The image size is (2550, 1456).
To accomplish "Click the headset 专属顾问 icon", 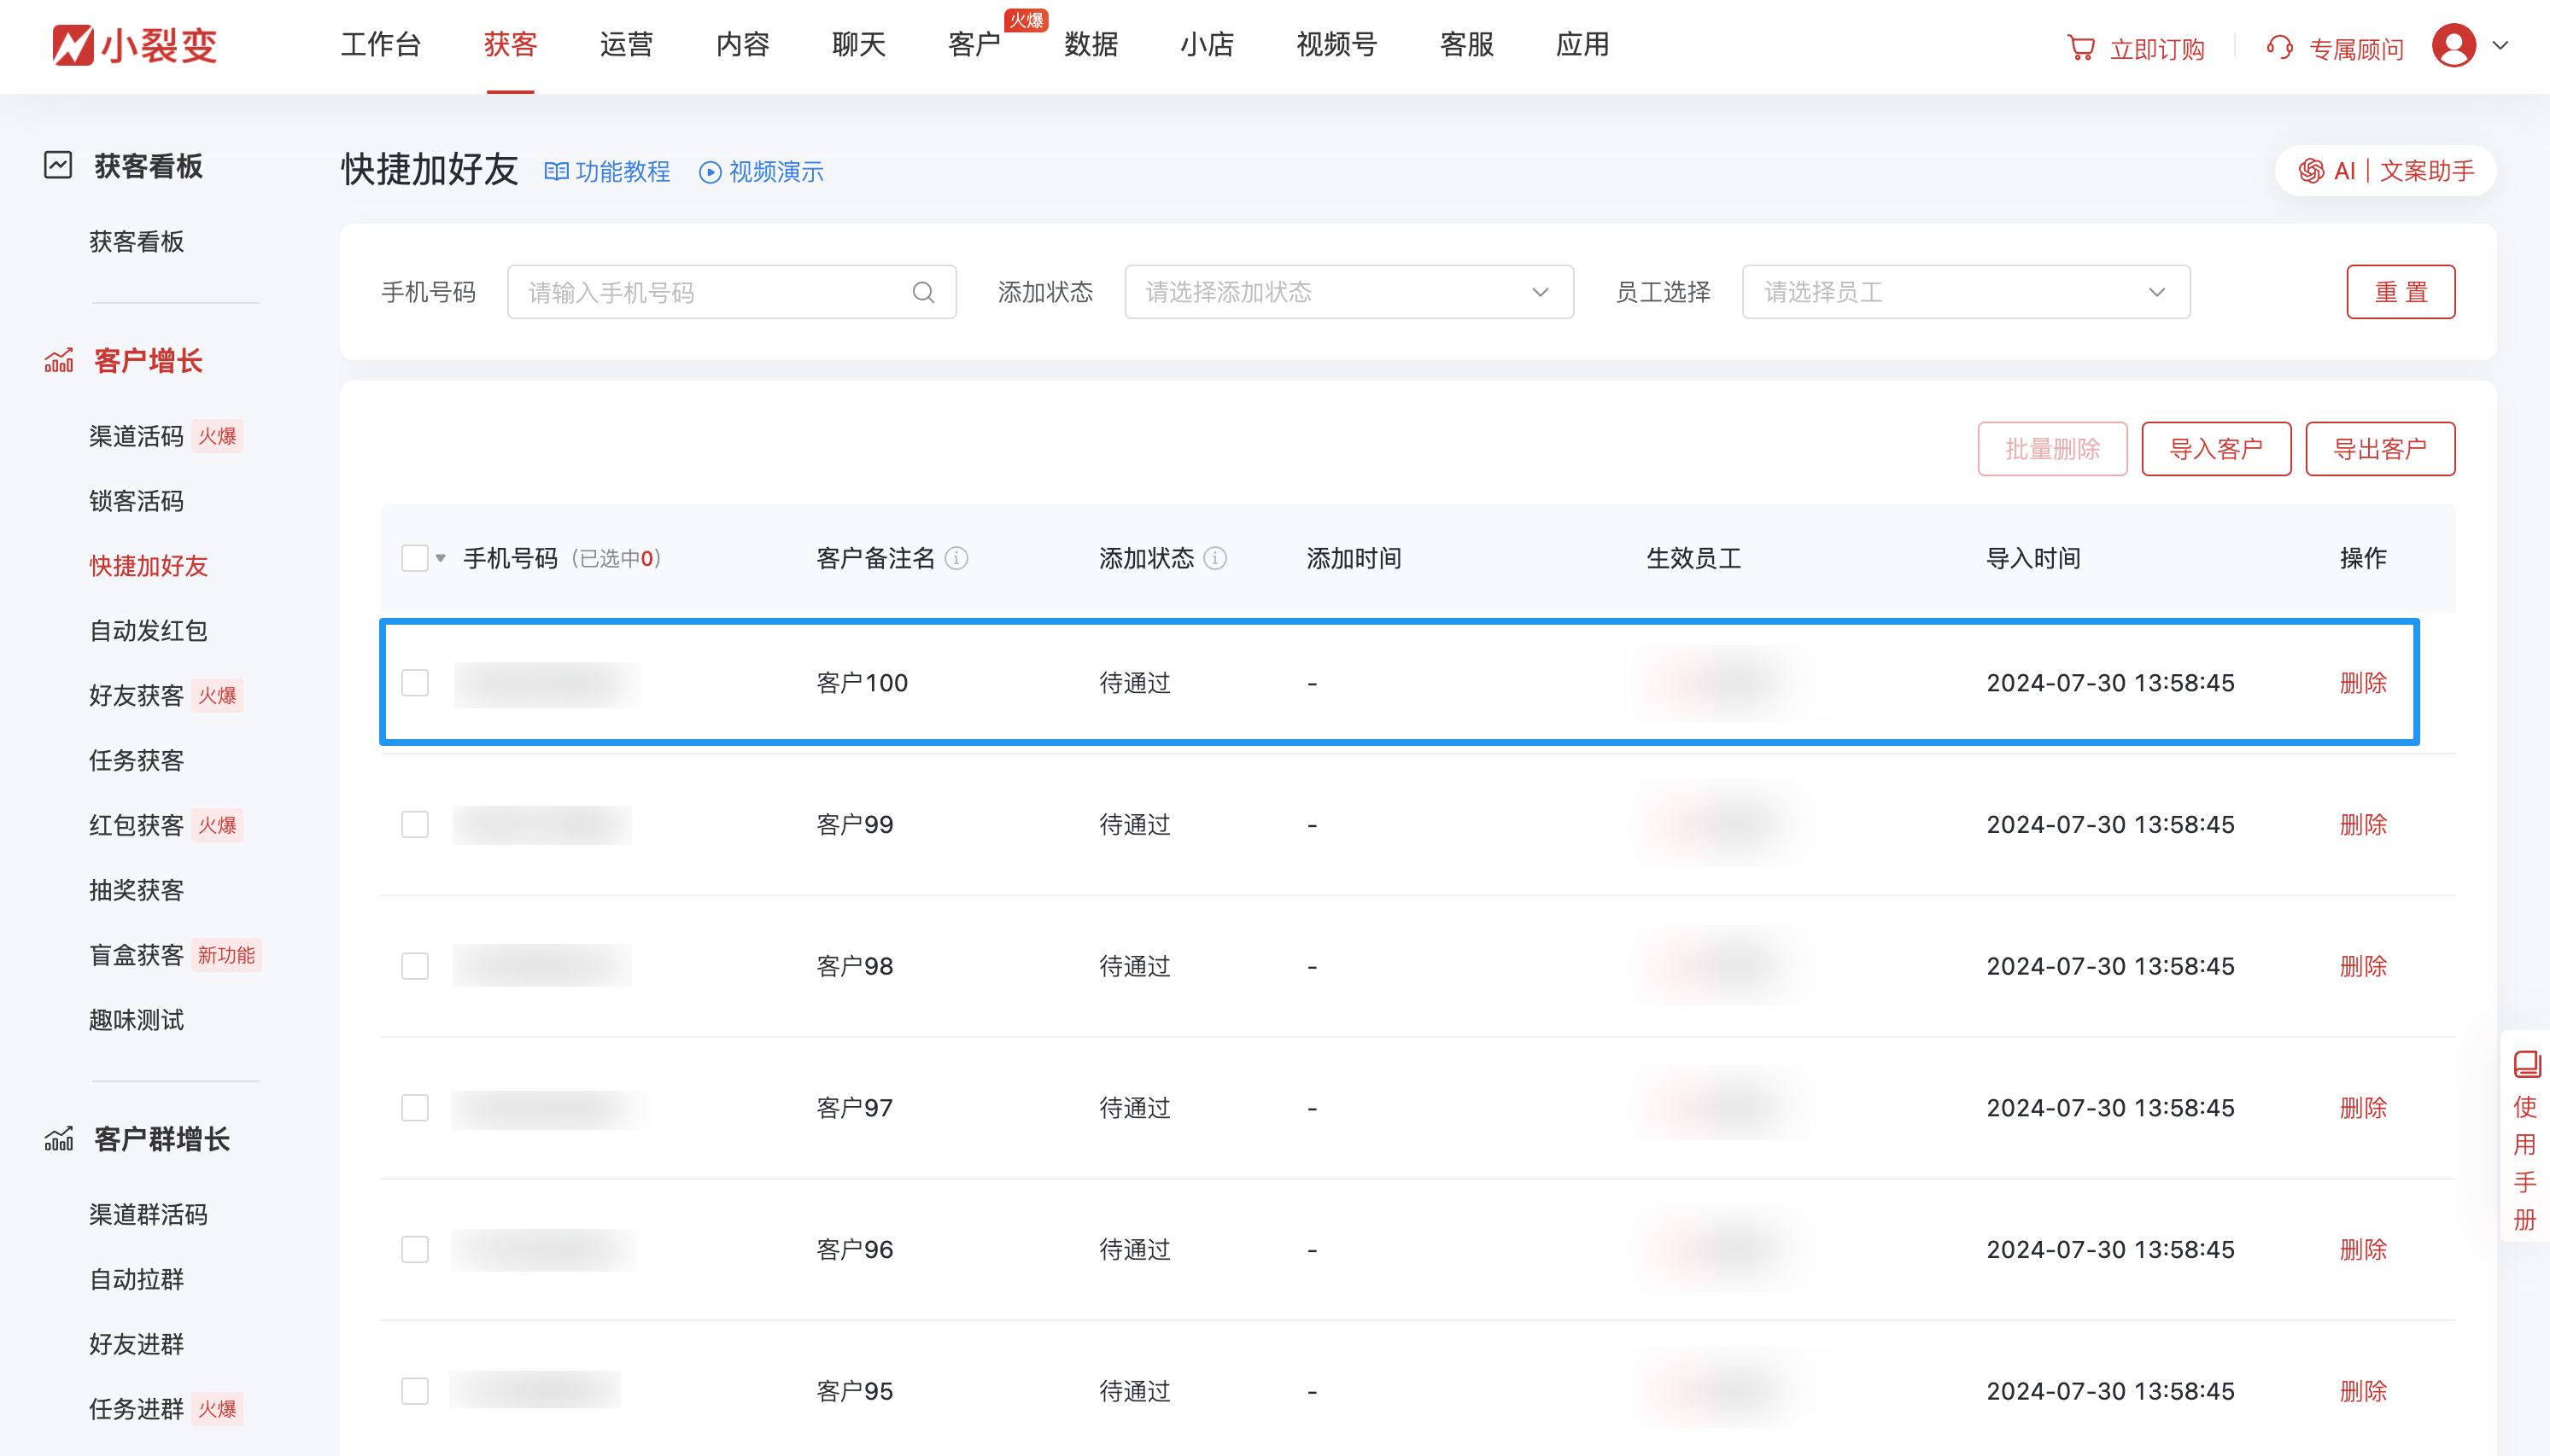I will (2280, 48).
